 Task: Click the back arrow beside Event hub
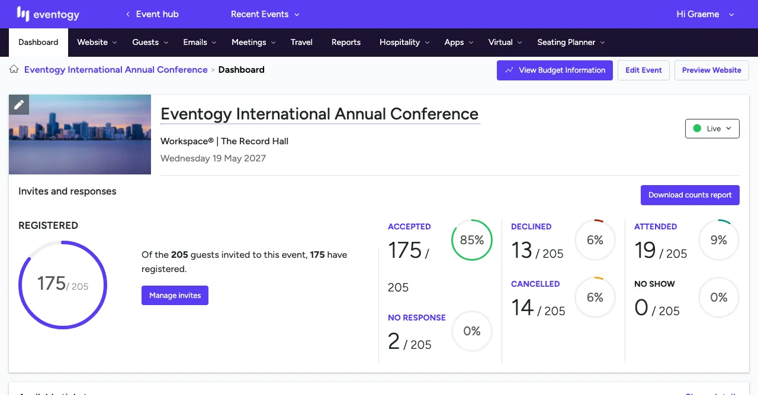pyautogui.click(x=127, y=14)
